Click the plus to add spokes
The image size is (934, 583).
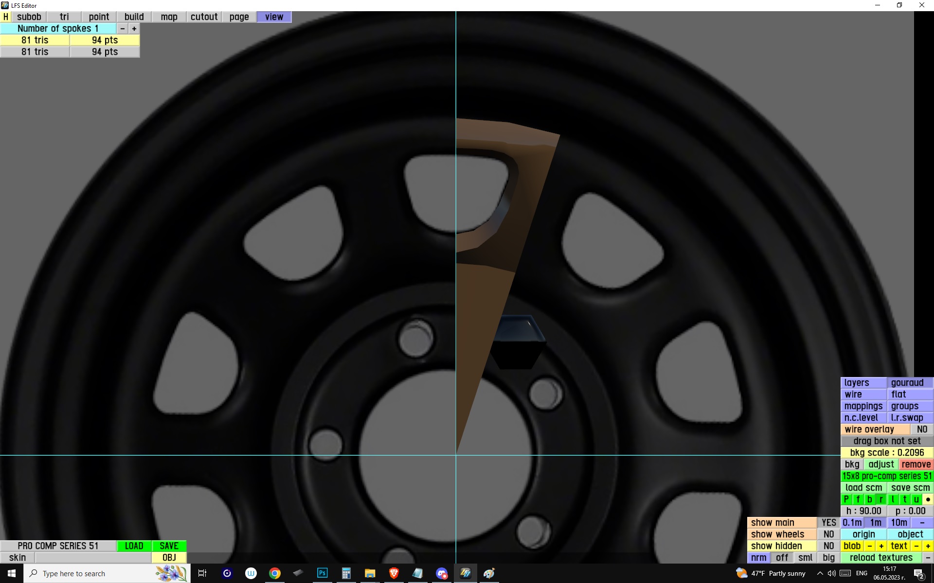click(134, 29)
